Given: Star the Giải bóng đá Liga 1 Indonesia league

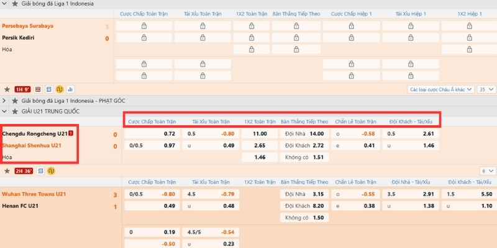Looking at the screenshot, I should (x=15, y=4).
